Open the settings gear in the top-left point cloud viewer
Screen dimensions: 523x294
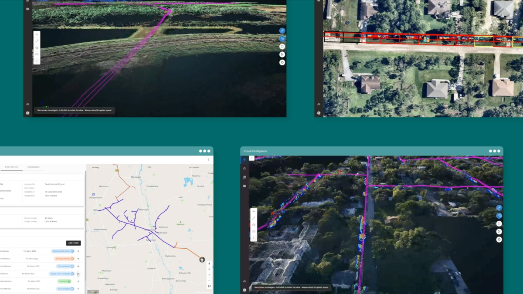[282, 62]
